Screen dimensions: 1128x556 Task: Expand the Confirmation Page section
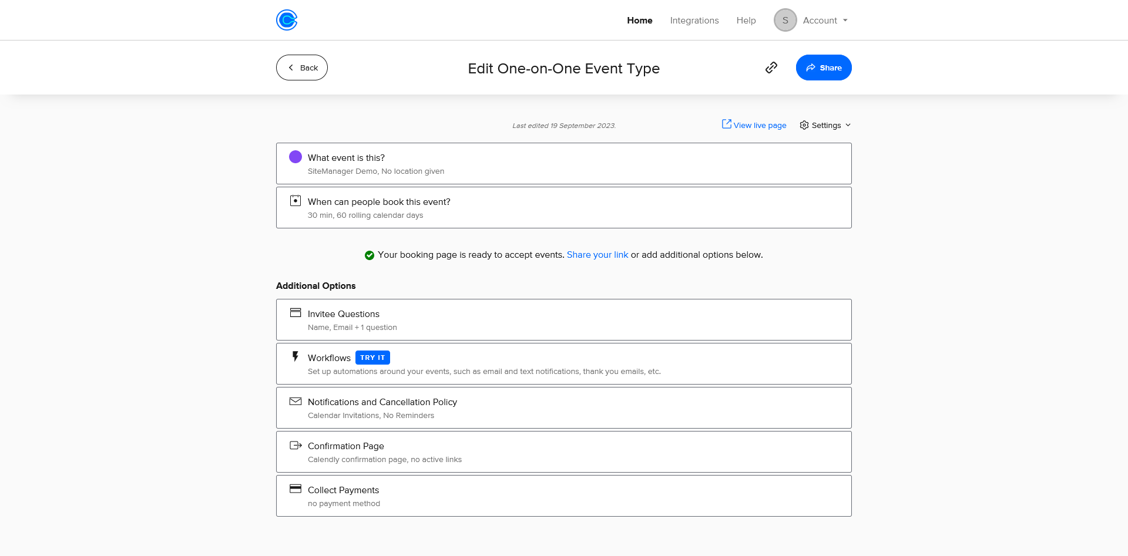coord(564,451)
